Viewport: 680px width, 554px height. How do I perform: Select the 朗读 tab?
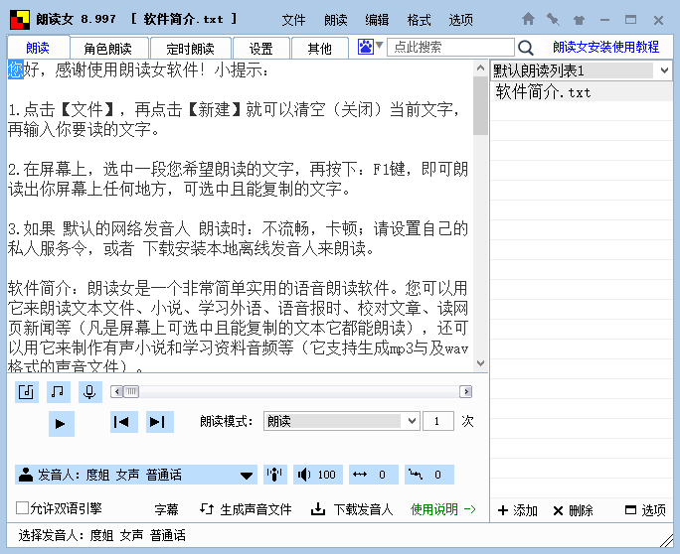point(38,48)
